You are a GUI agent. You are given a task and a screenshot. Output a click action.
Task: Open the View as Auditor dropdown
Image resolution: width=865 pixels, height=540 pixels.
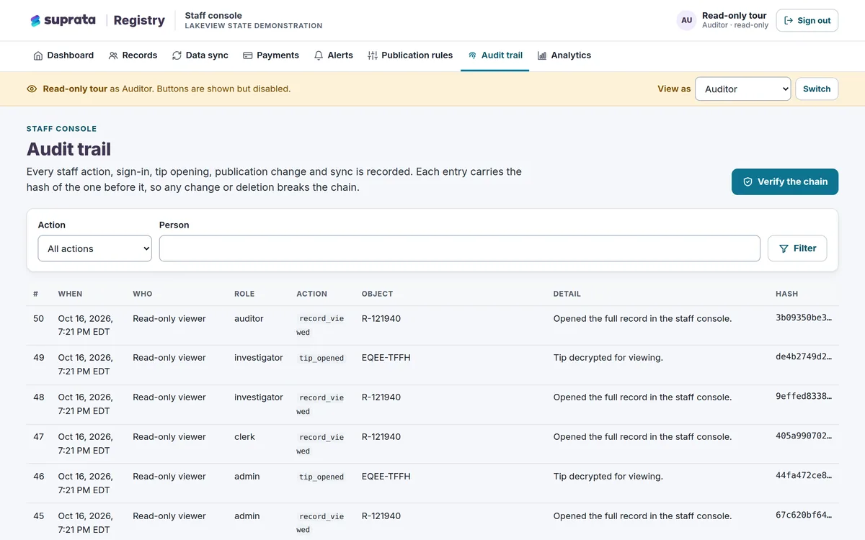click(x=742, y=89)
